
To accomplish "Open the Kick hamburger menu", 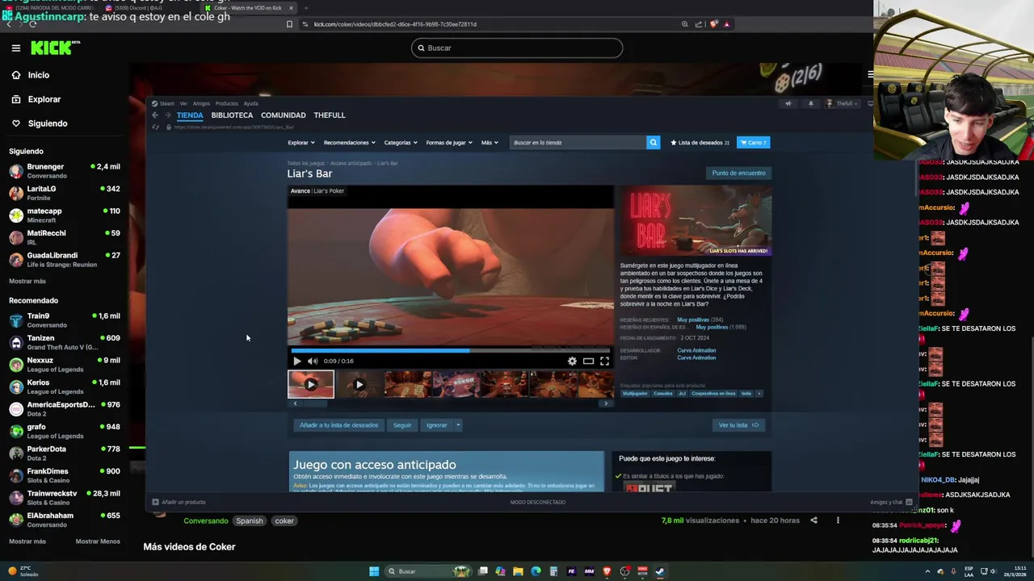I will [15, 48].
